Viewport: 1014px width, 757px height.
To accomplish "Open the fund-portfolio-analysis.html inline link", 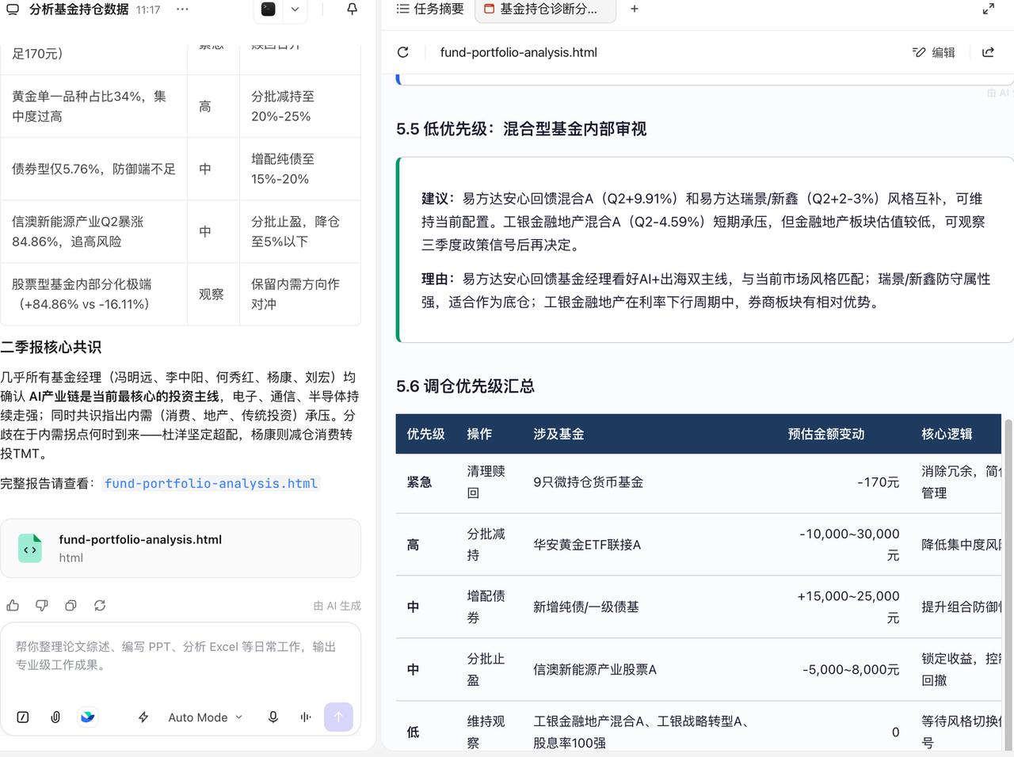I will click(x=211, y=483).
